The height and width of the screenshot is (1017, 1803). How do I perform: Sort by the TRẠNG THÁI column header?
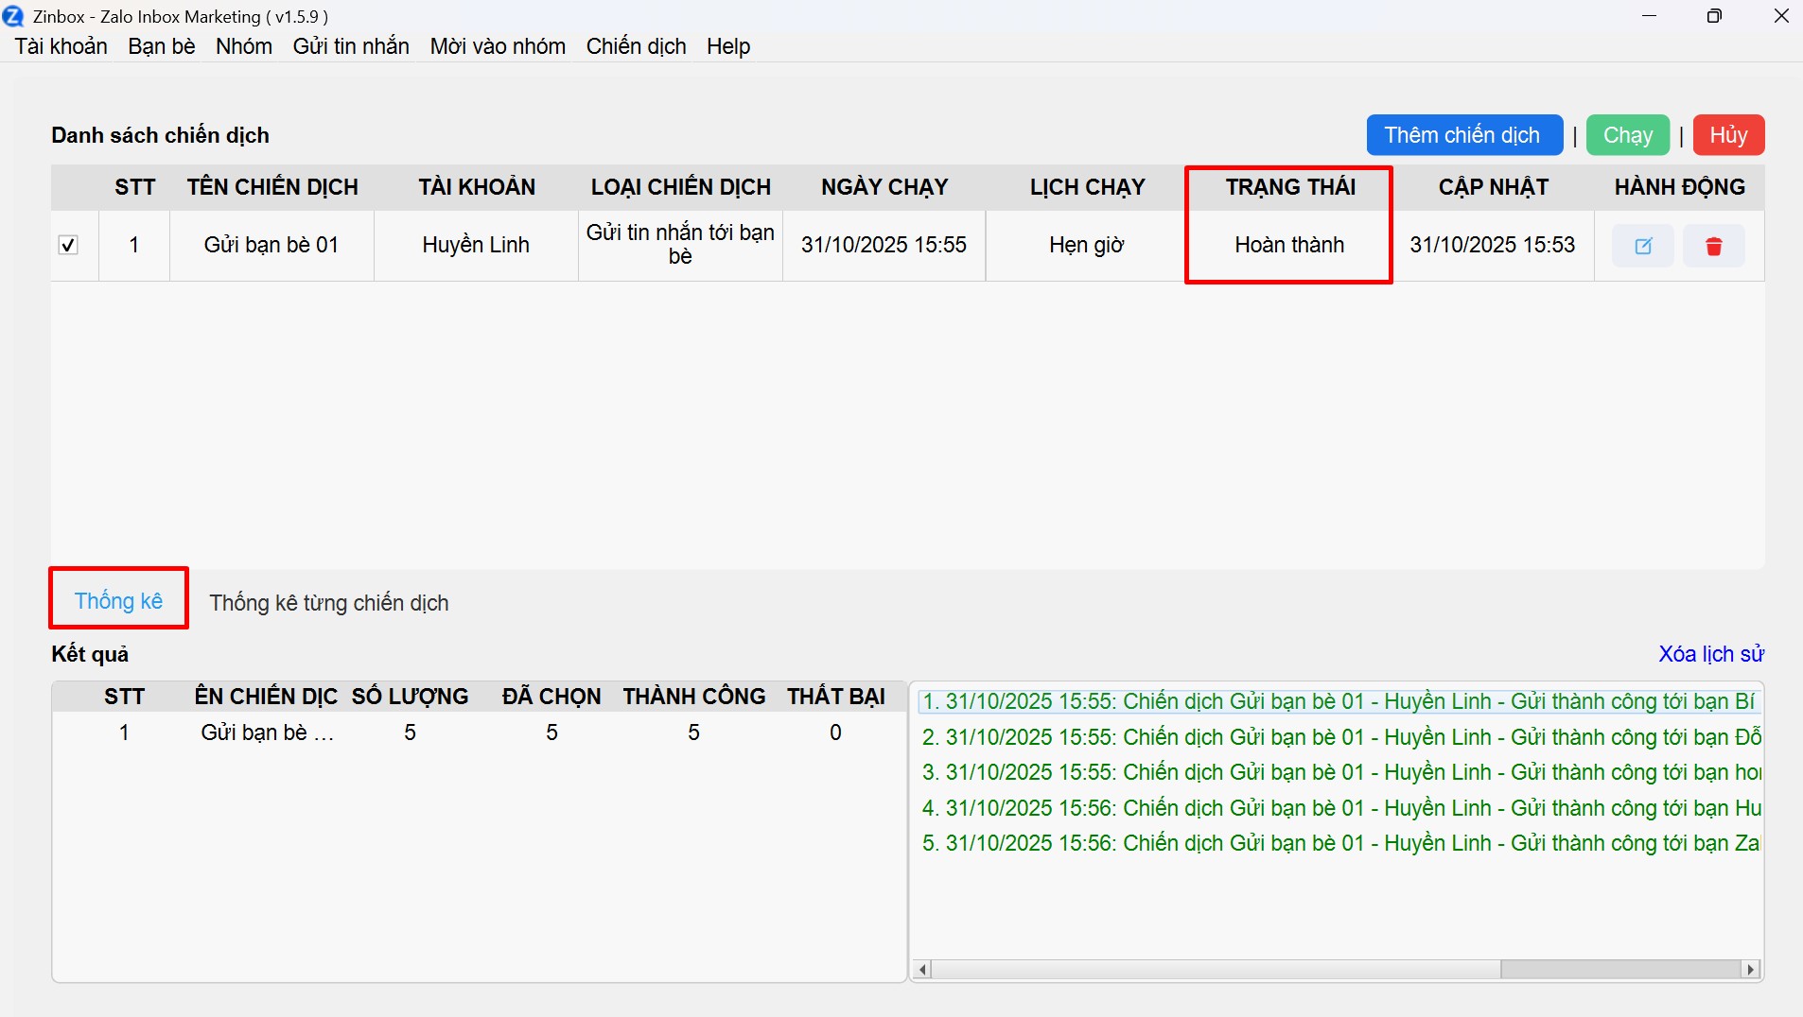pos(1290,187)
